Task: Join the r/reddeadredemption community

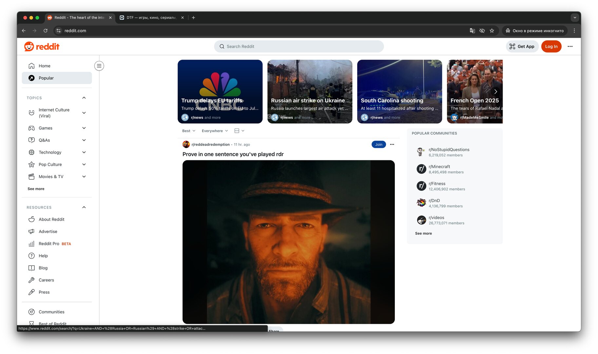Action: pyautogui.click(x=378, y=145)
